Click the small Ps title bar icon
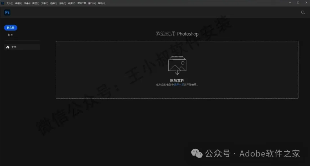Viewport: 310px width, 166px height. (x=2, y=3)
